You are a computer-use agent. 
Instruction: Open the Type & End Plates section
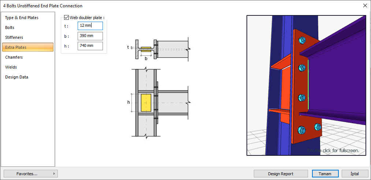coord(28,18)
